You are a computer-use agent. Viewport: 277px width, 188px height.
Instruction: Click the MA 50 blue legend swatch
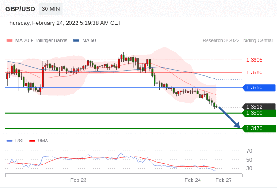(76, 41)
